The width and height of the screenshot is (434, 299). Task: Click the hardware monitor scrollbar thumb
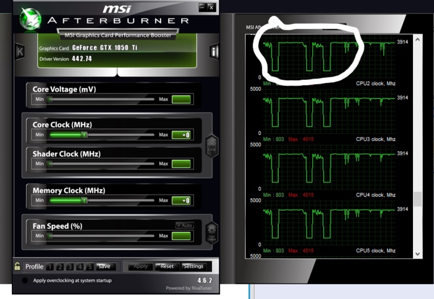click(417, 199)
